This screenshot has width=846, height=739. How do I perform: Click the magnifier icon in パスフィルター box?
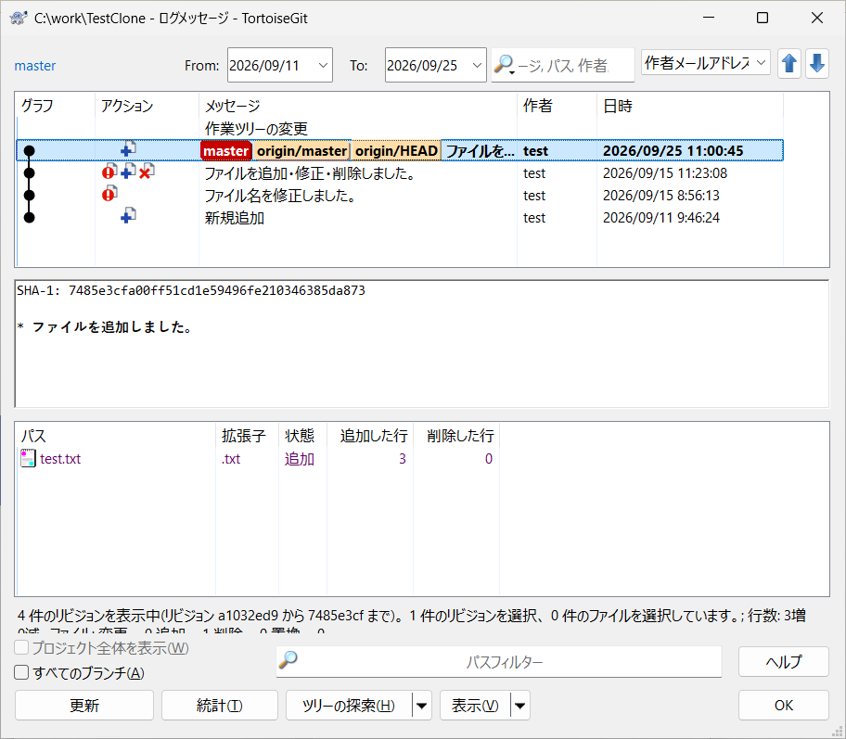click(288, 659)
